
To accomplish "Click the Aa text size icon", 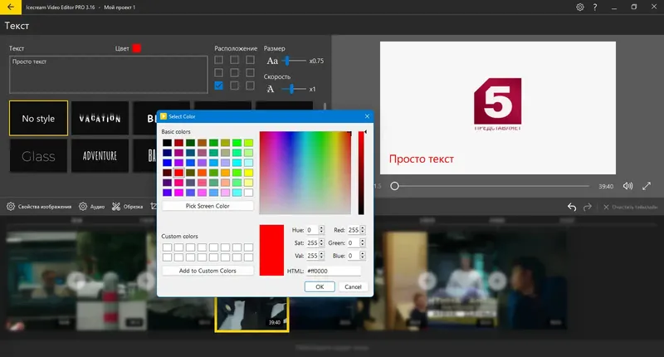I will [x=272, y=61].
